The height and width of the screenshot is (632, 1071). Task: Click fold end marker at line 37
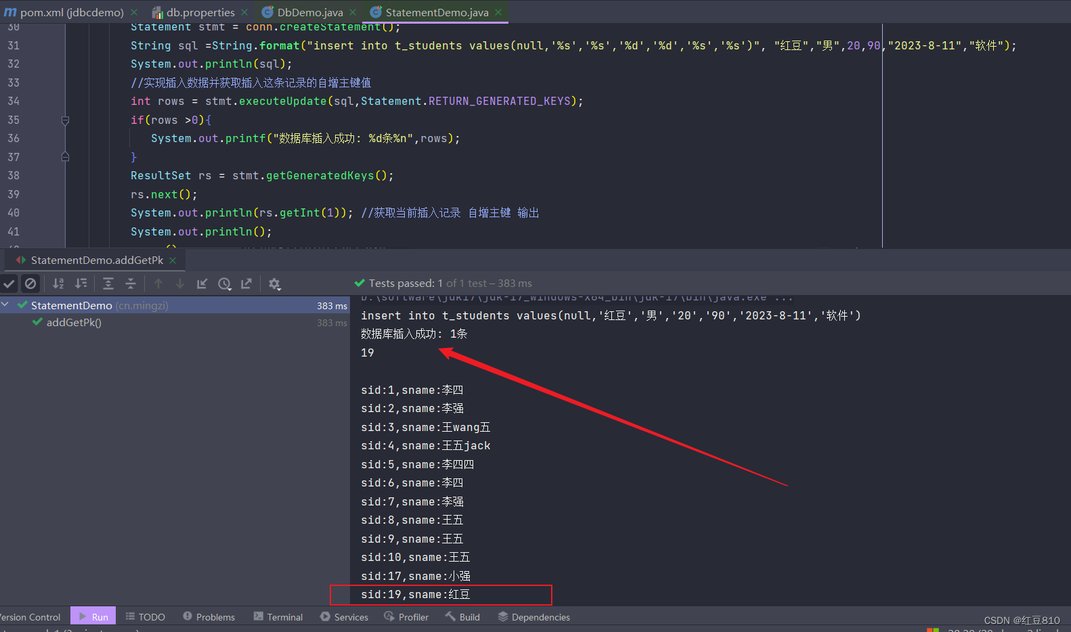(65, 157)
